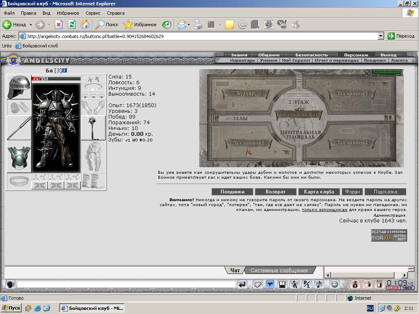Open the Инвентарь link in game header
Viewport: 419px width, 314px height.
click(x=242, y=60)
